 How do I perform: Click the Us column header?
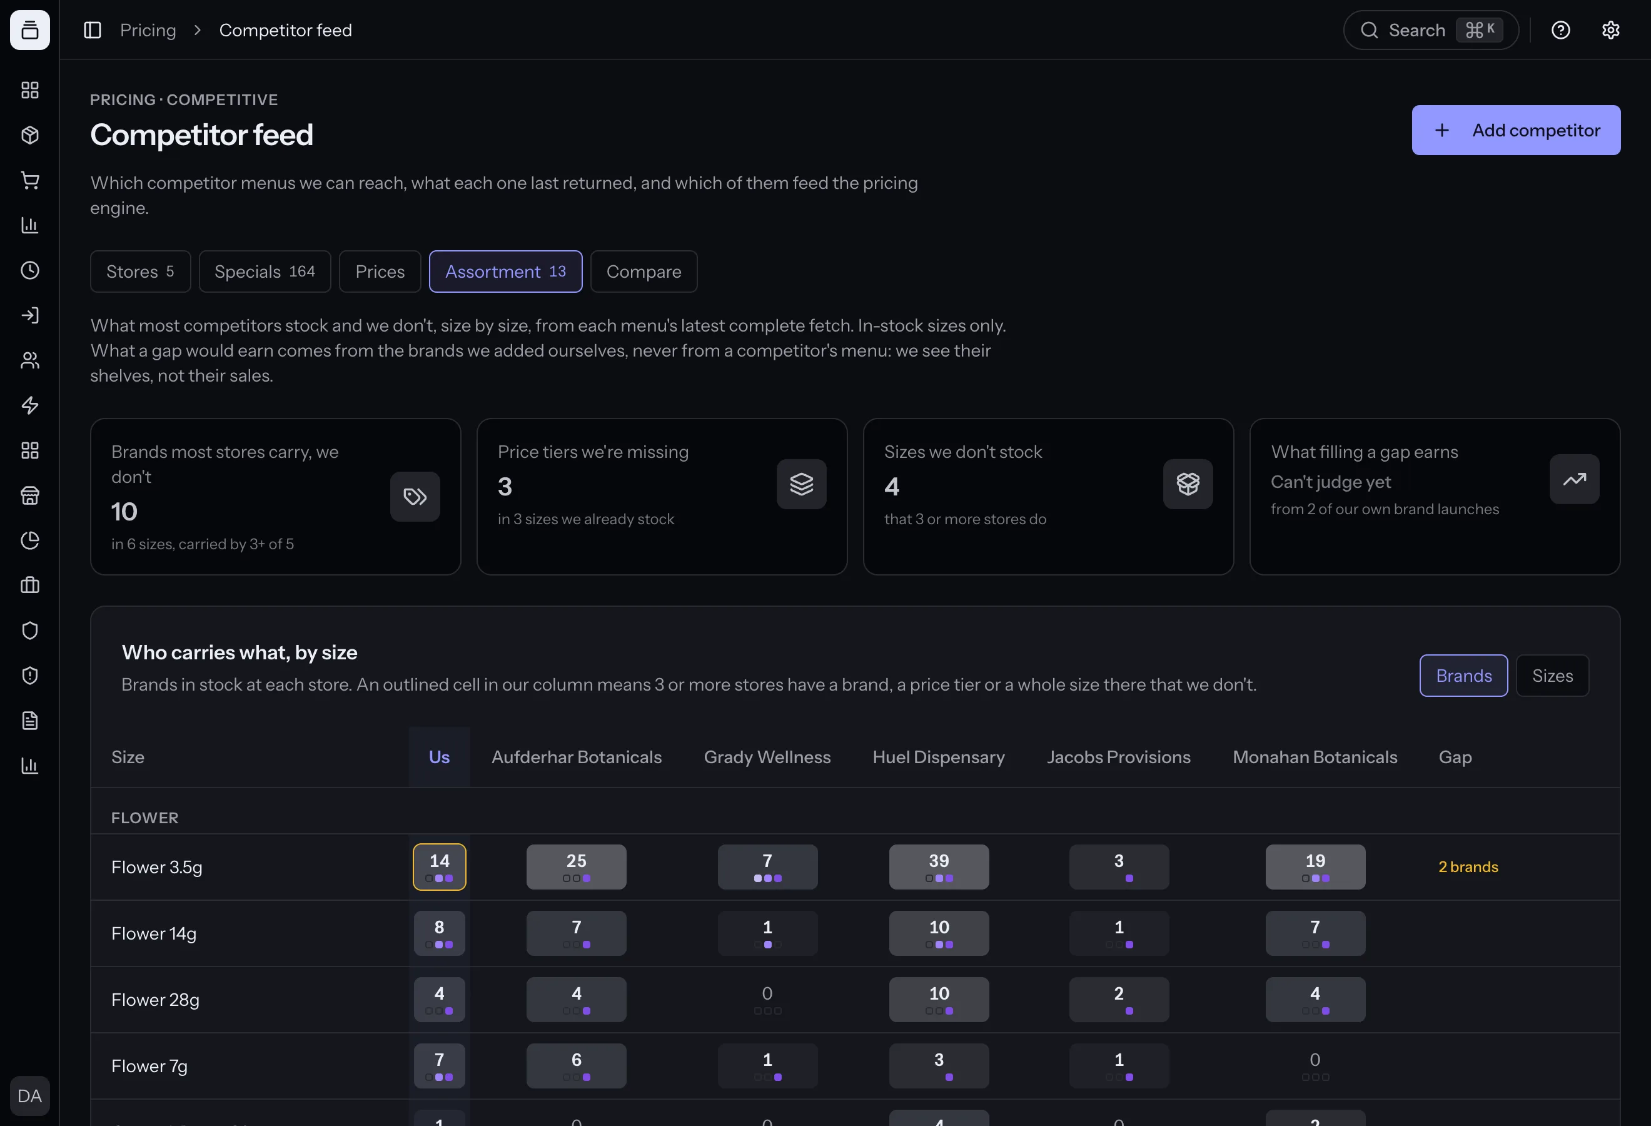point(439,758)
